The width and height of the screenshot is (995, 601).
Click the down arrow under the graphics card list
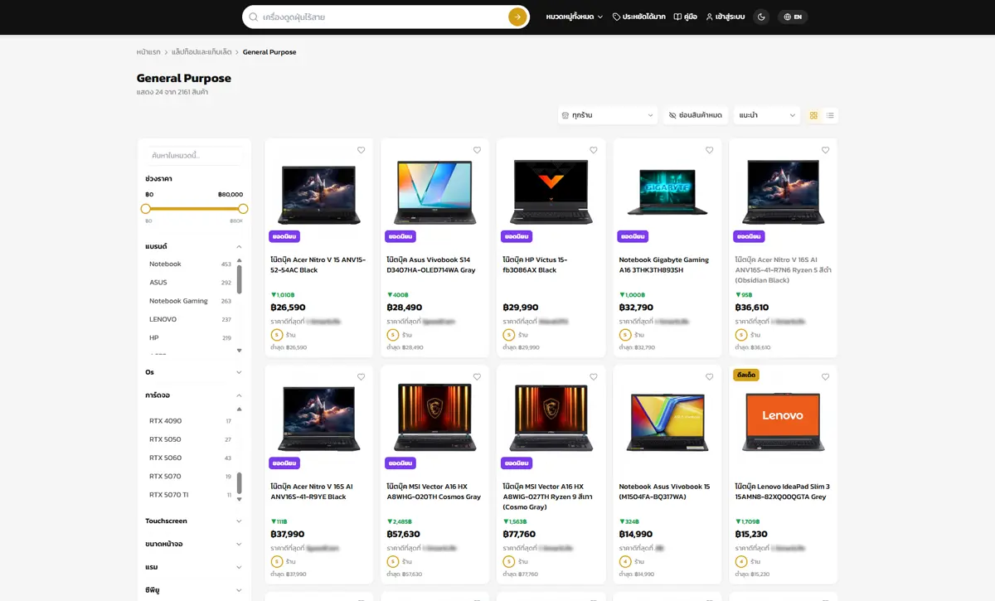click(240, 500)
